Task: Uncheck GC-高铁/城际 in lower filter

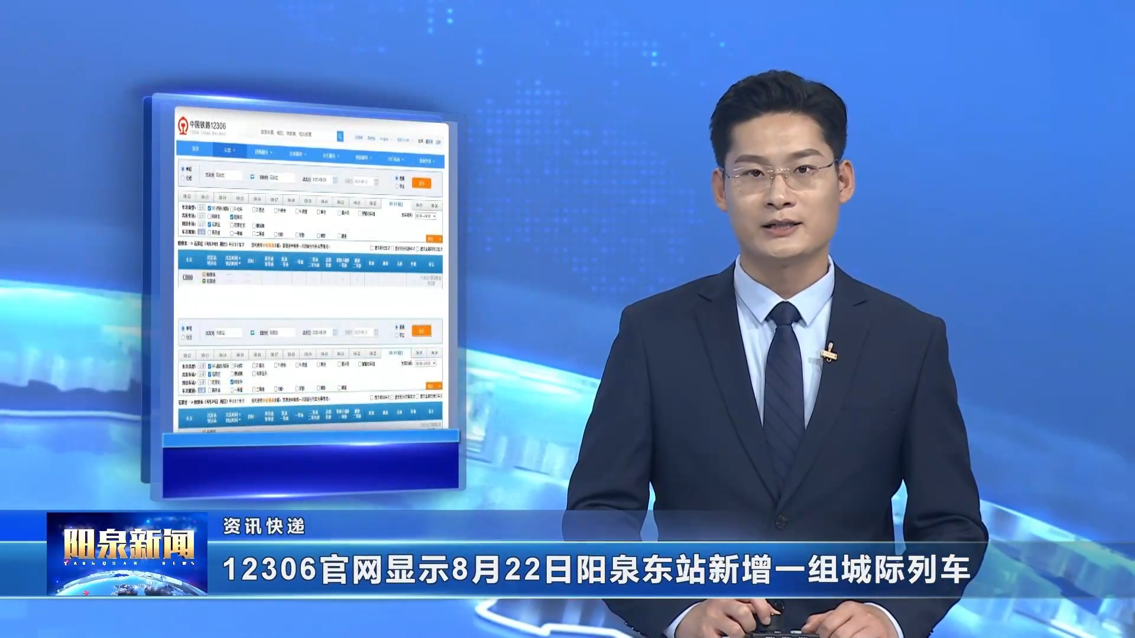Action: pos(209,366)
